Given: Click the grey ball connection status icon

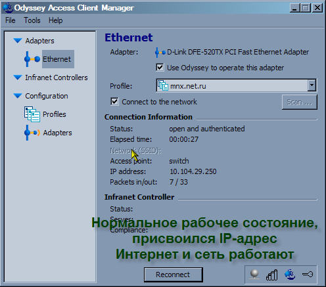Looking at the screenshot, I should pyautogui.click(x=254, y=275).
